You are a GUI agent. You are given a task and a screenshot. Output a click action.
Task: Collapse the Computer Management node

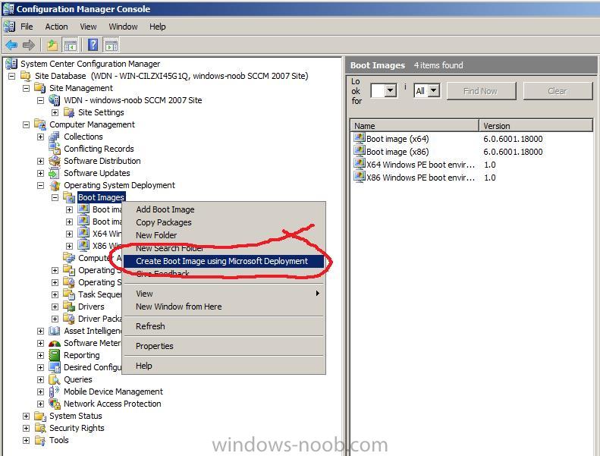(x=26, y=125)
